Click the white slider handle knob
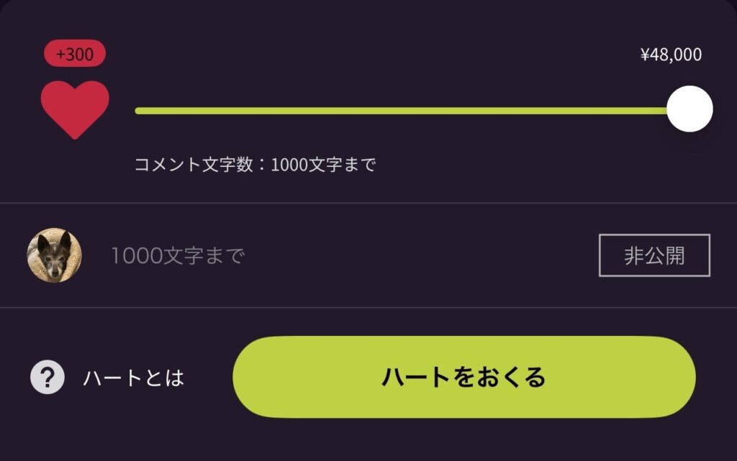Viewport: 737px width, 461px height. 689,109
